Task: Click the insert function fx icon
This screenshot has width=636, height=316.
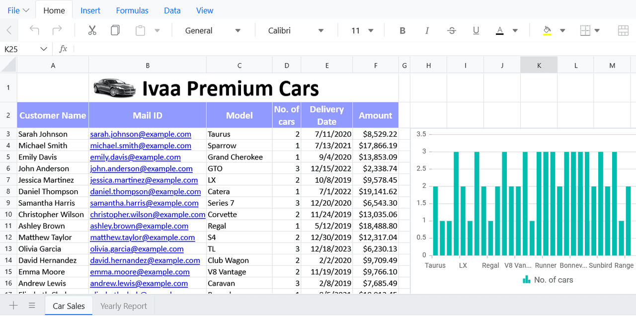Action: click(x=63, y=49)
